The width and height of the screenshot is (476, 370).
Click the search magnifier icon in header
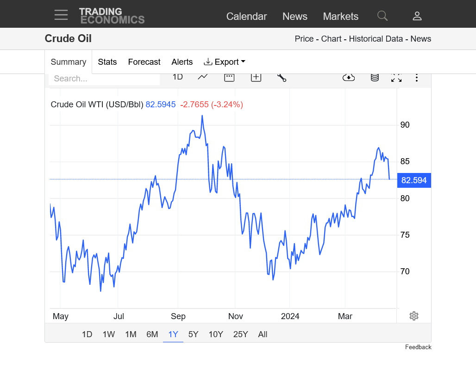(382, 16)
